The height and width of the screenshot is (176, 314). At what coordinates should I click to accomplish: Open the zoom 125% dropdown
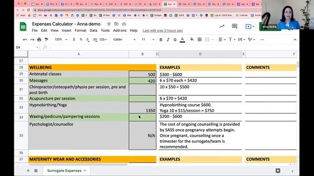point(61,40)
